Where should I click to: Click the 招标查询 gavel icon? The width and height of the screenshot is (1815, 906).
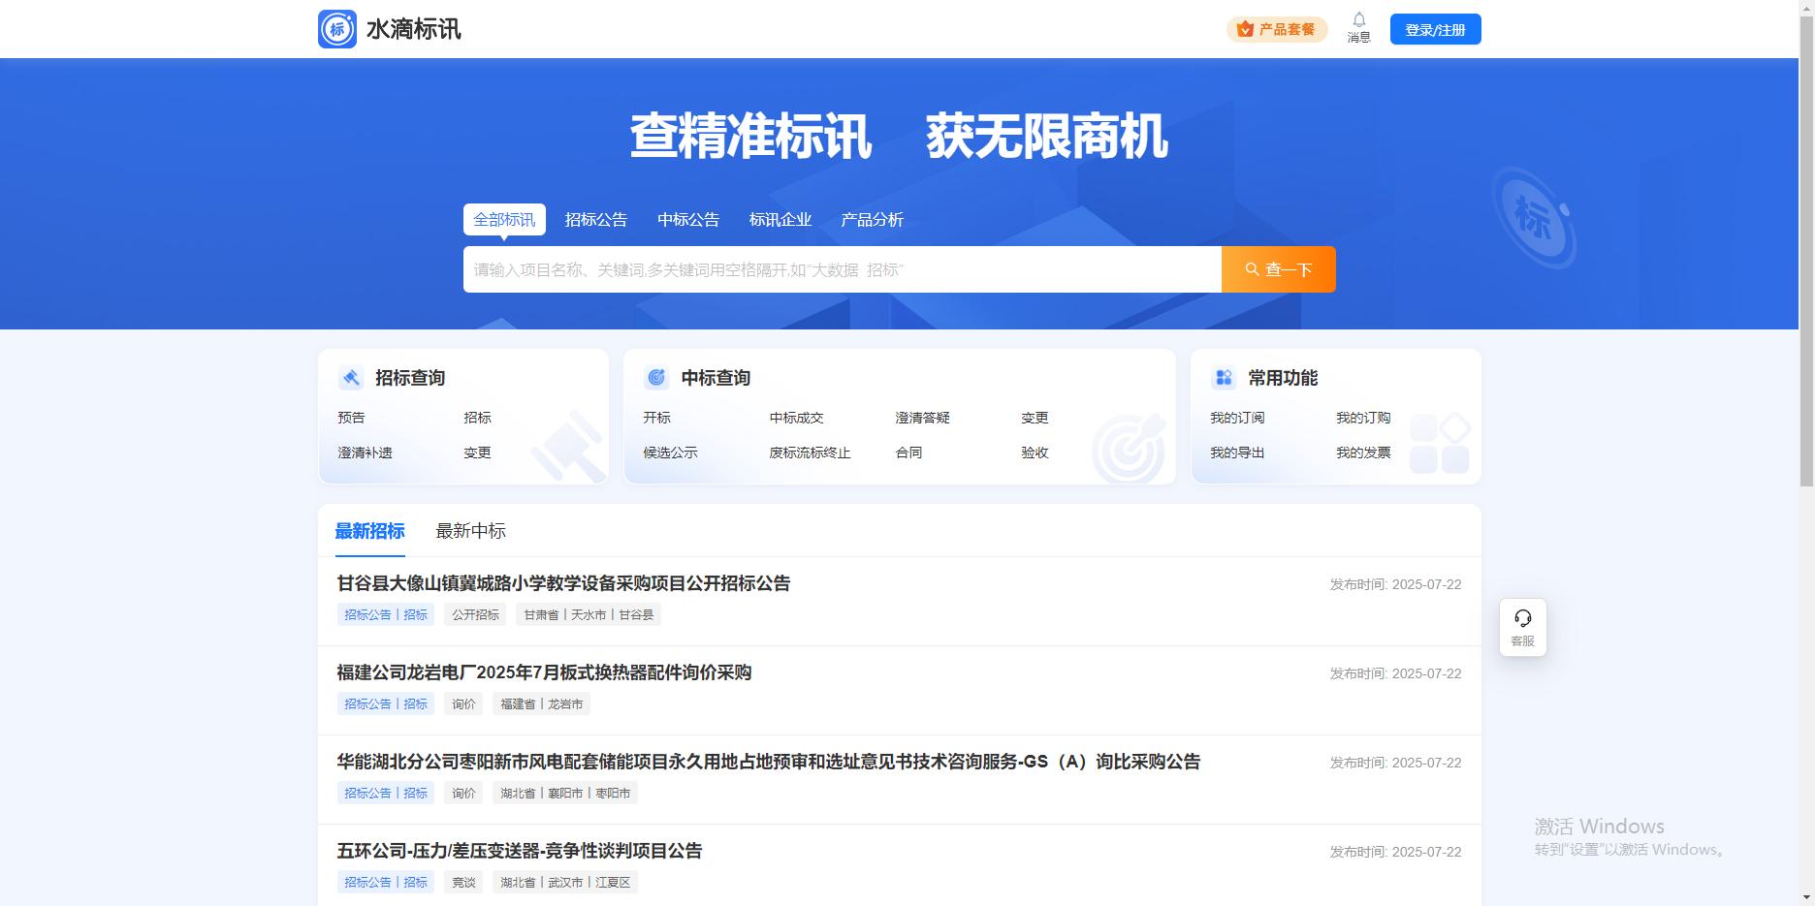[351, 378]
